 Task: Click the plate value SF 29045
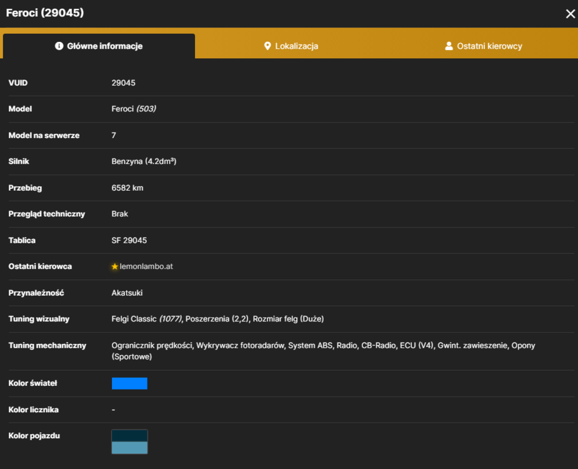coord(129,241)
